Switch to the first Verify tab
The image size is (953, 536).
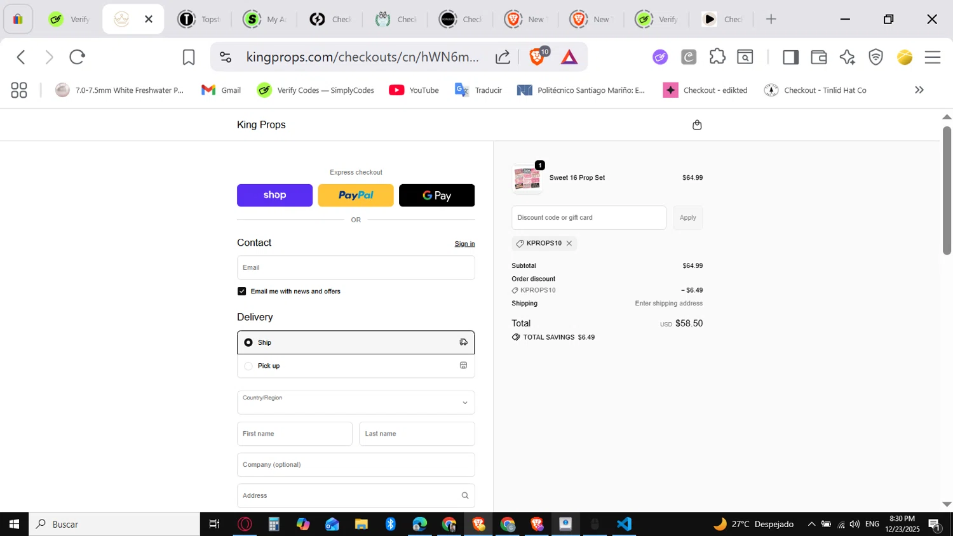pos(69,19)
